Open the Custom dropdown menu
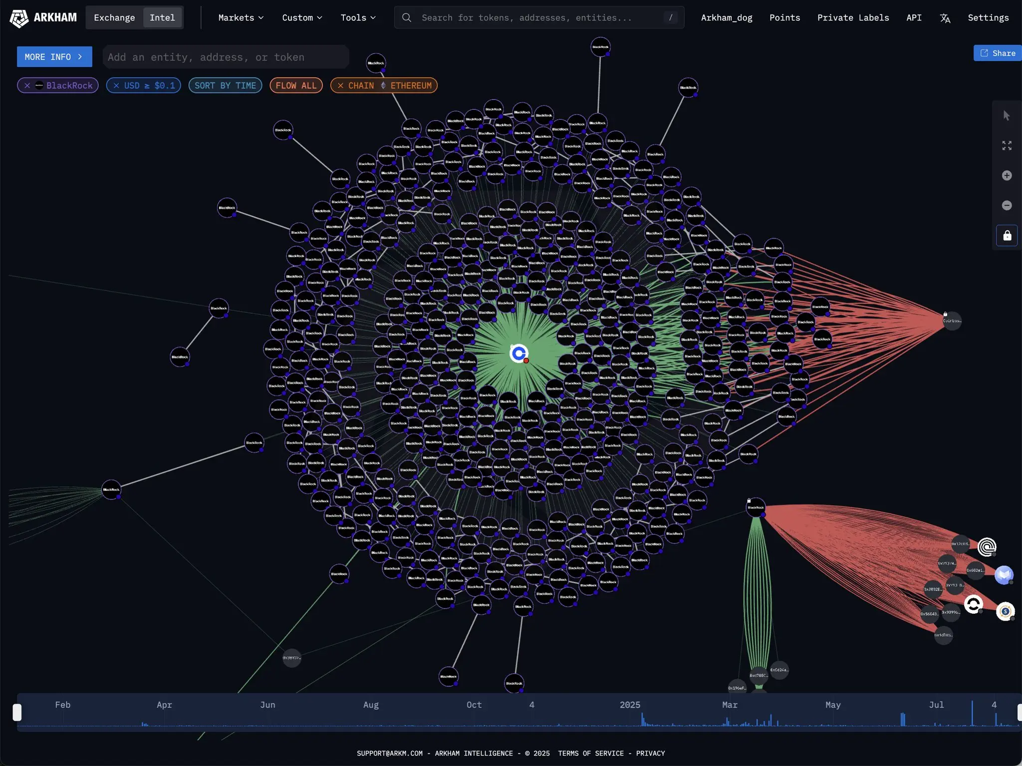 click(302, 17)
